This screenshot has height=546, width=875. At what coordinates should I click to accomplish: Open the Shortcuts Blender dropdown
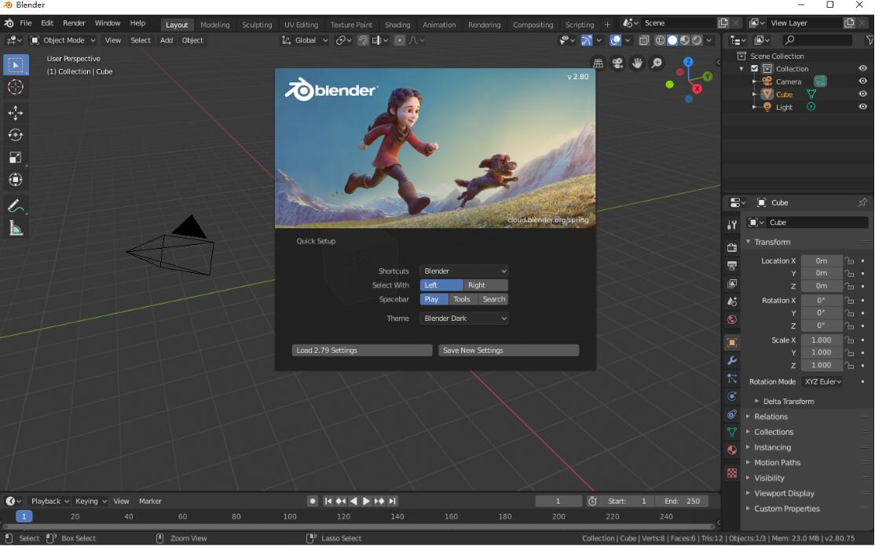pyautogui.click(x=463, y=271)
